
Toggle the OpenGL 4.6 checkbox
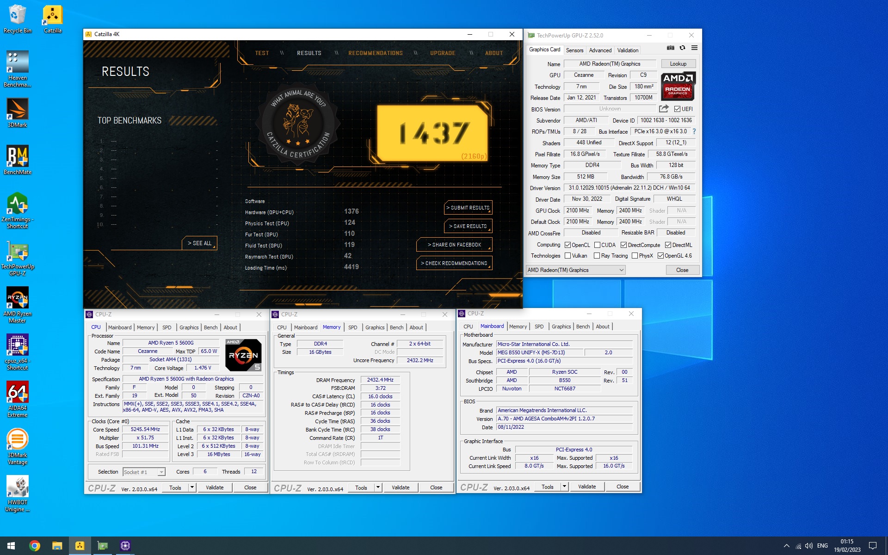(660, 256)
